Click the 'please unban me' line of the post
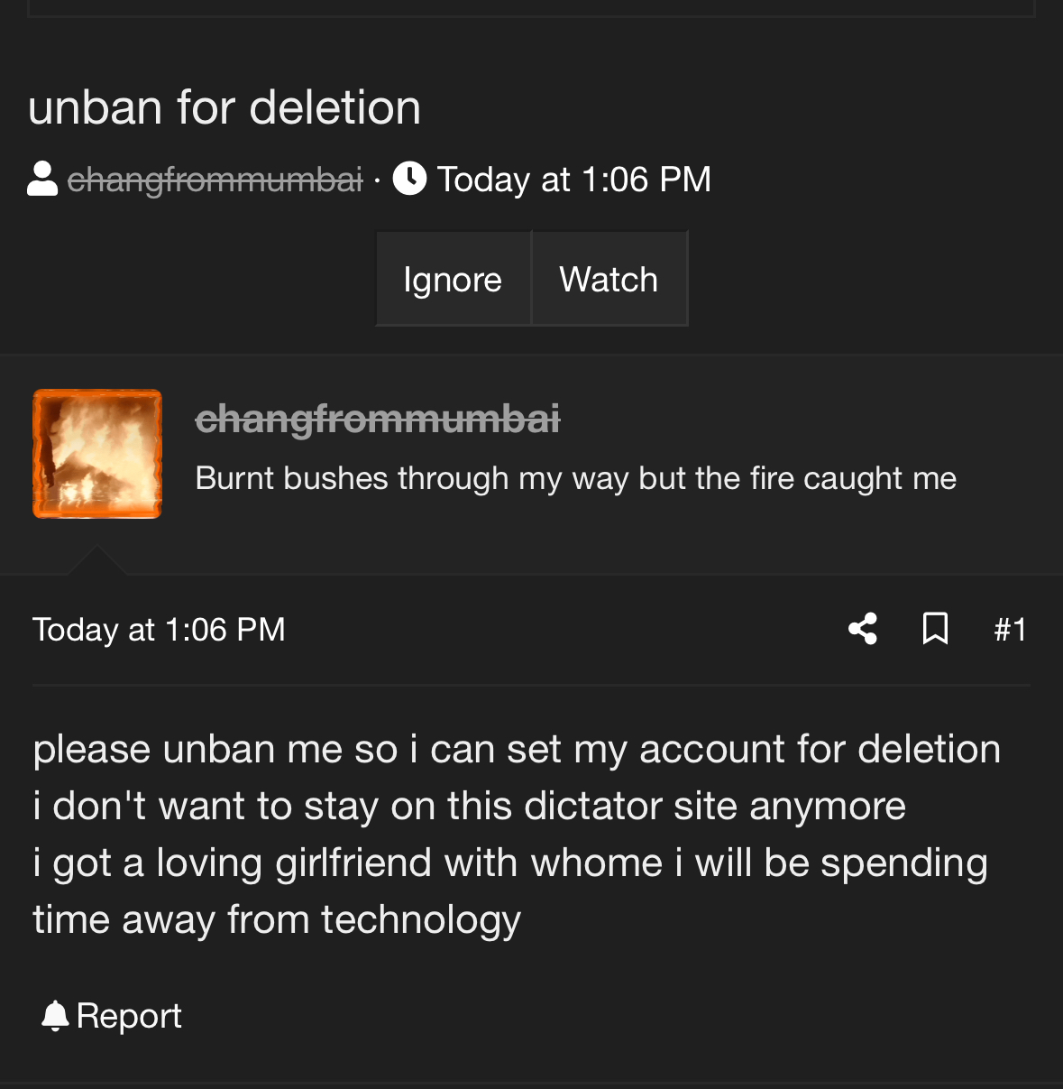Viewport: 1063px width, 1089px height. coord(517,750)
